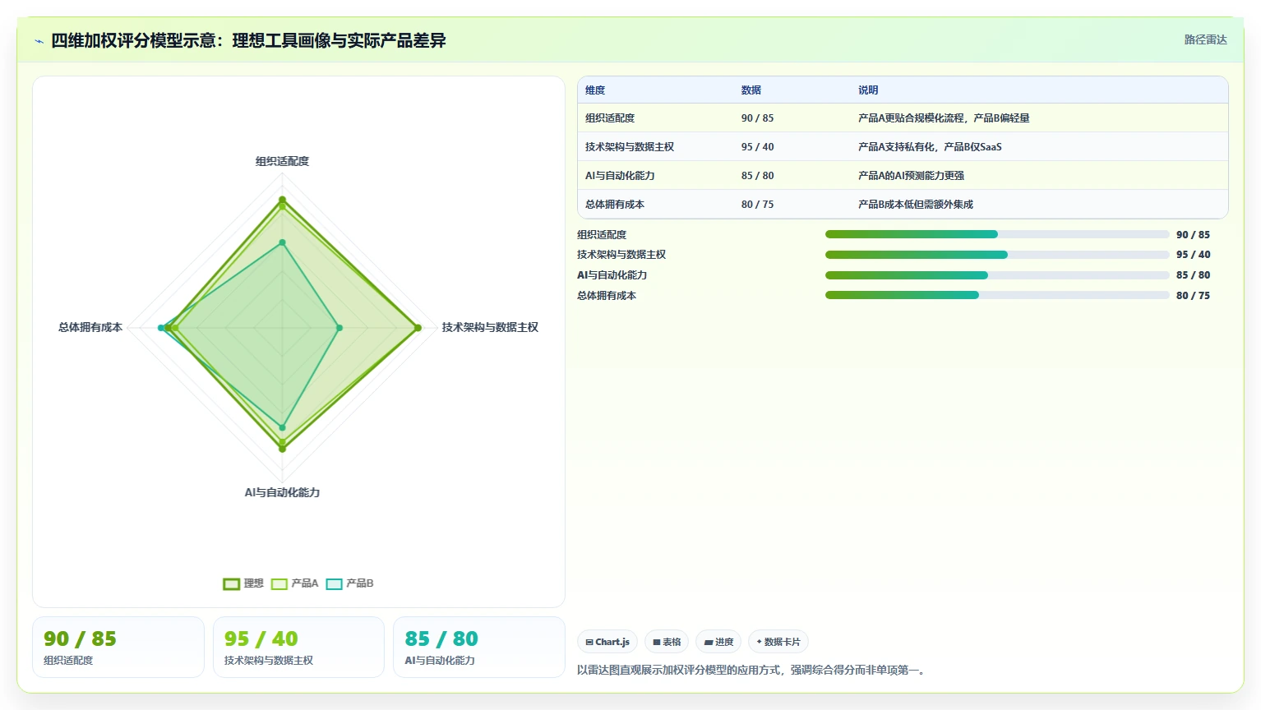Screen dimensions: 1261x710
Task: Click the 说明 column header
Action: point(868,90)
